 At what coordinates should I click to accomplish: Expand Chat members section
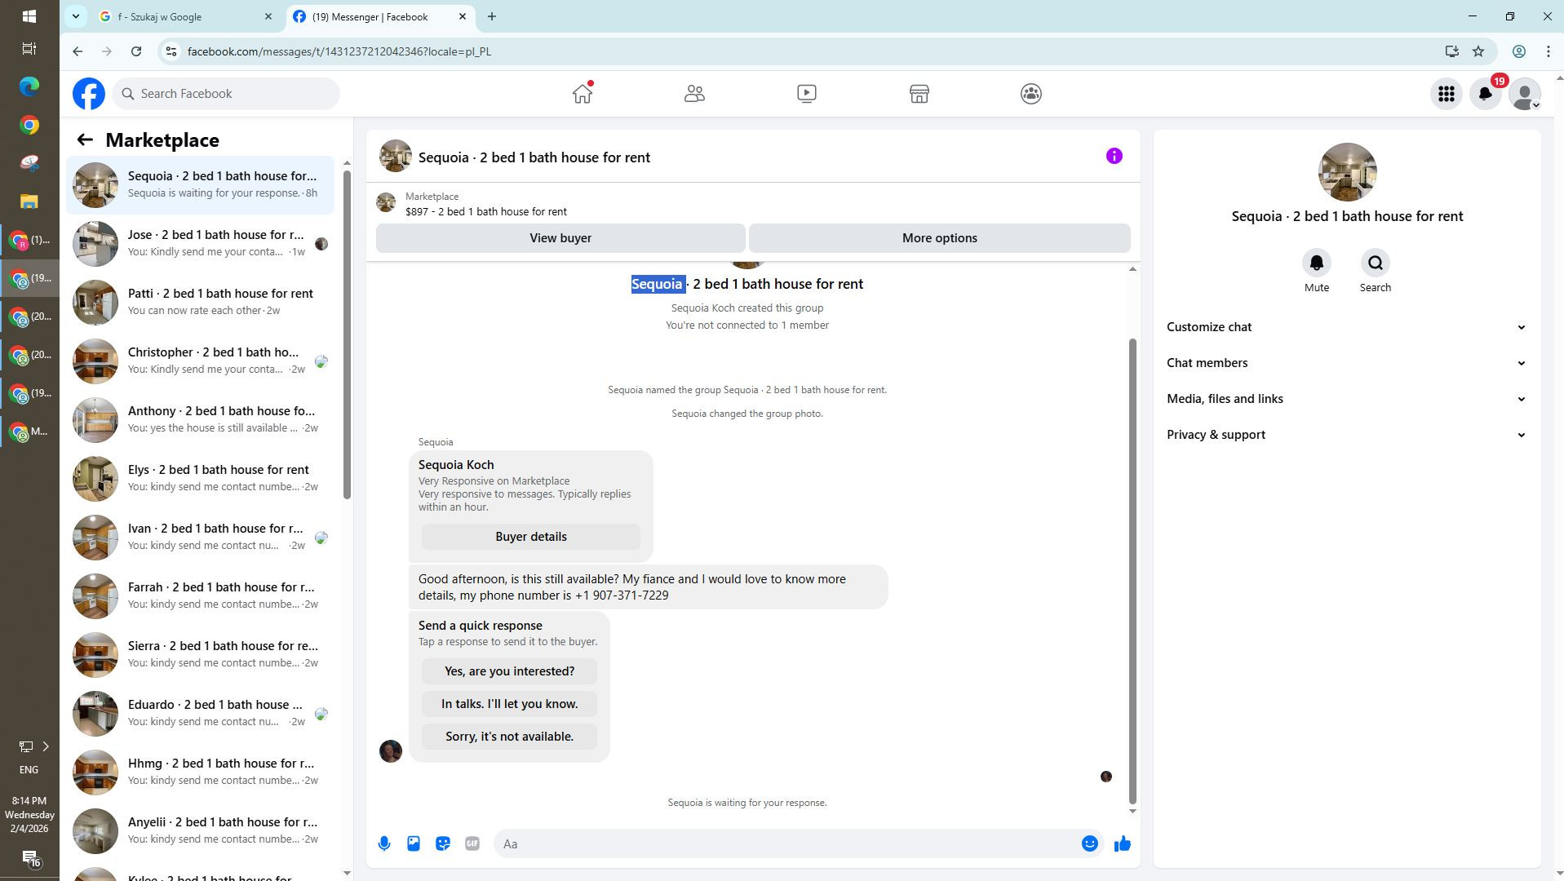click(1346, 363)
